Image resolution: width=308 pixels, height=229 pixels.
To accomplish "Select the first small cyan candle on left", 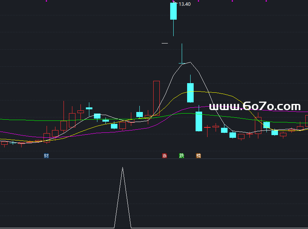I will (x=89, y=108).
